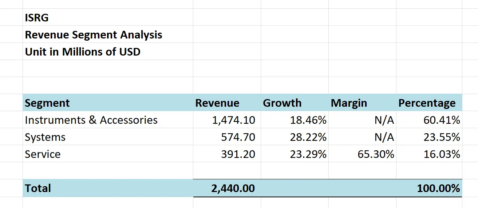Click the 65.30% margin cell
The image size is (478, 208).
pos(376,154)
